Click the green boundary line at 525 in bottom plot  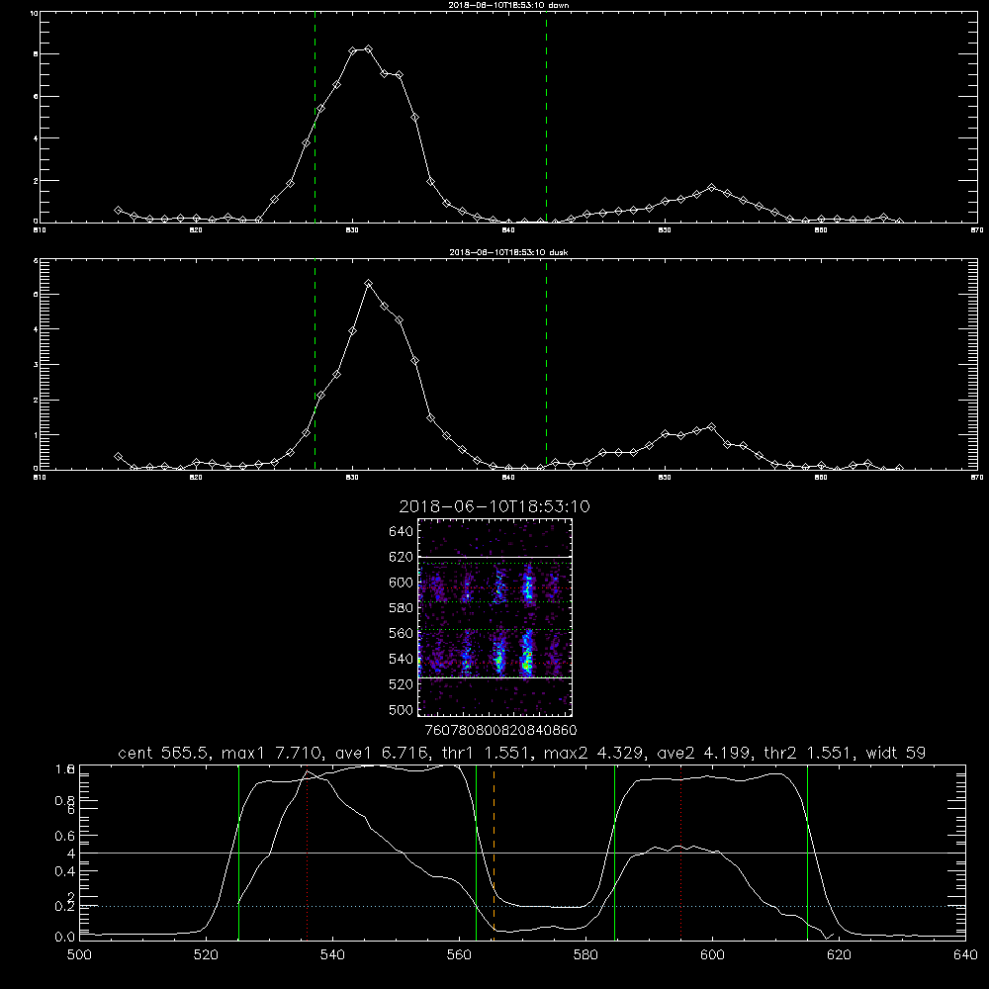click(238, 852)
